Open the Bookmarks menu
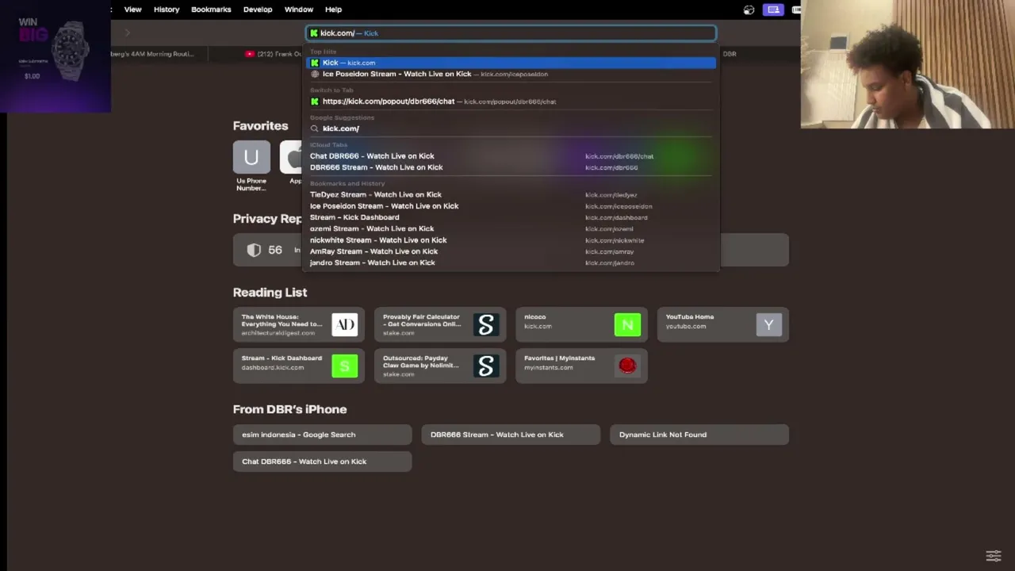The width and height of the screenshot is (1015, 571). tap(211, 10)
